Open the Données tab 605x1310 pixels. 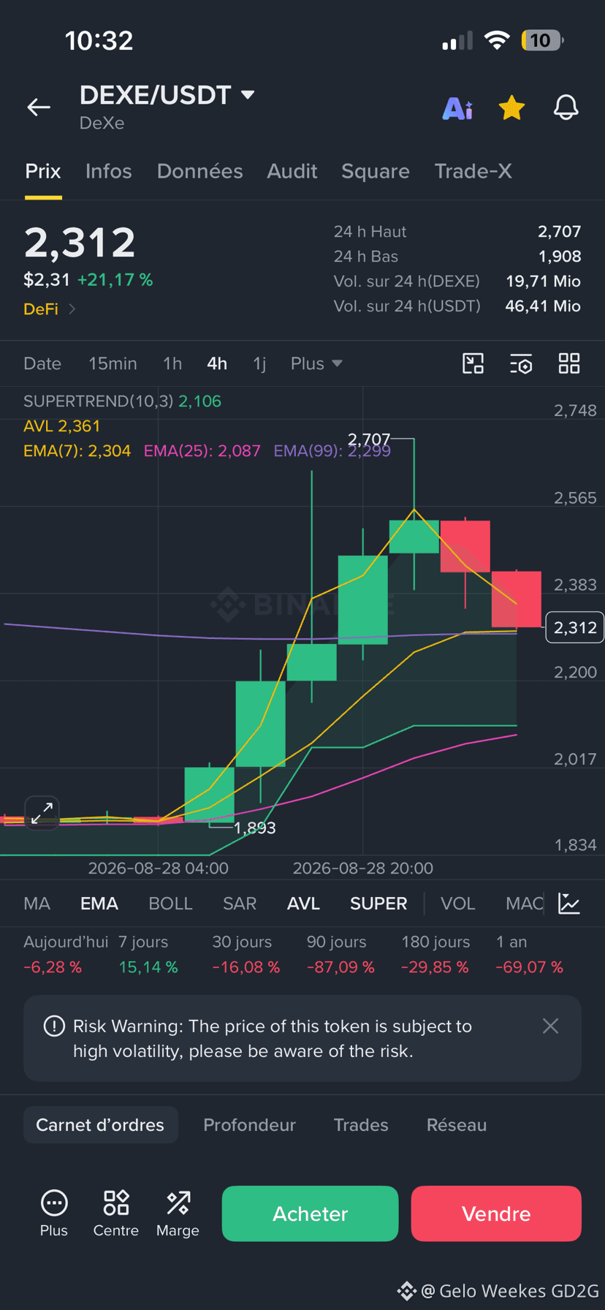click(x=199, y=171)
